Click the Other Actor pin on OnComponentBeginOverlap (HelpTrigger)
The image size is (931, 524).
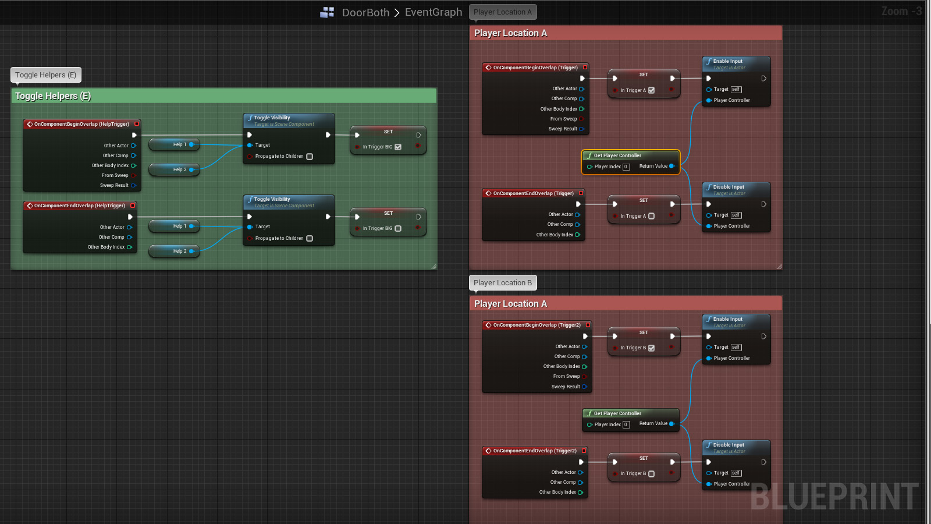tap(133, 146)
